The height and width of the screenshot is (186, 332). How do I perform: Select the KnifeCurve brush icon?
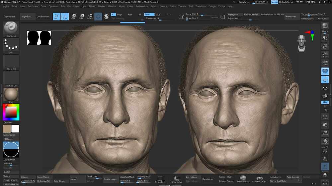[x=177, y=179]
